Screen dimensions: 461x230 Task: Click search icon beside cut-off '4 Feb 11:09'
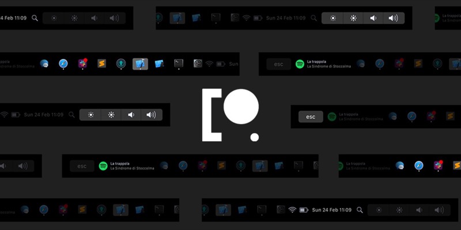pos(35,18)
